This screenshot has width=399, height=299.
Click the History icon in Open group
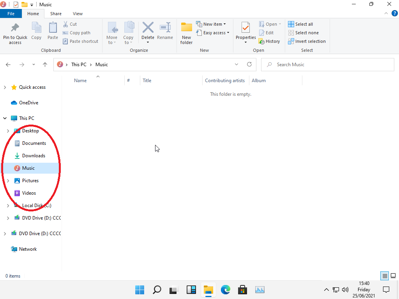(x=269, y=41)
